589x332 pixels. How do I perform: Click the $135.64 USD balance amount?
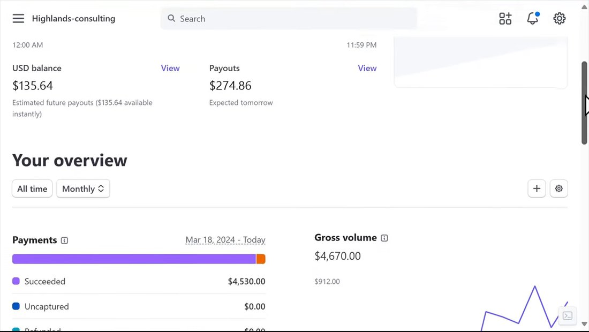33,86
